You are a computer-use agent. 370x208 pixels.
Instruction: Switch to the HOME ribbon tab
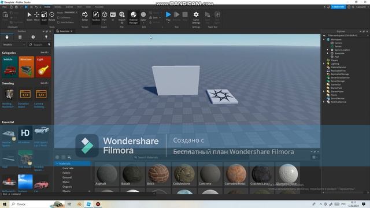tap(47, 7)
